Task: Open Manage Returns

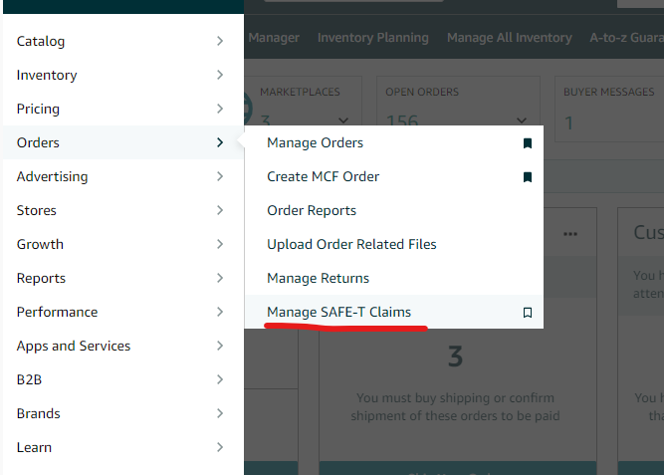Action: click(x=318, y=279)
